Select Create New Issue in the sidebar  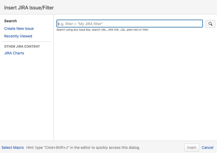(19, 29)
